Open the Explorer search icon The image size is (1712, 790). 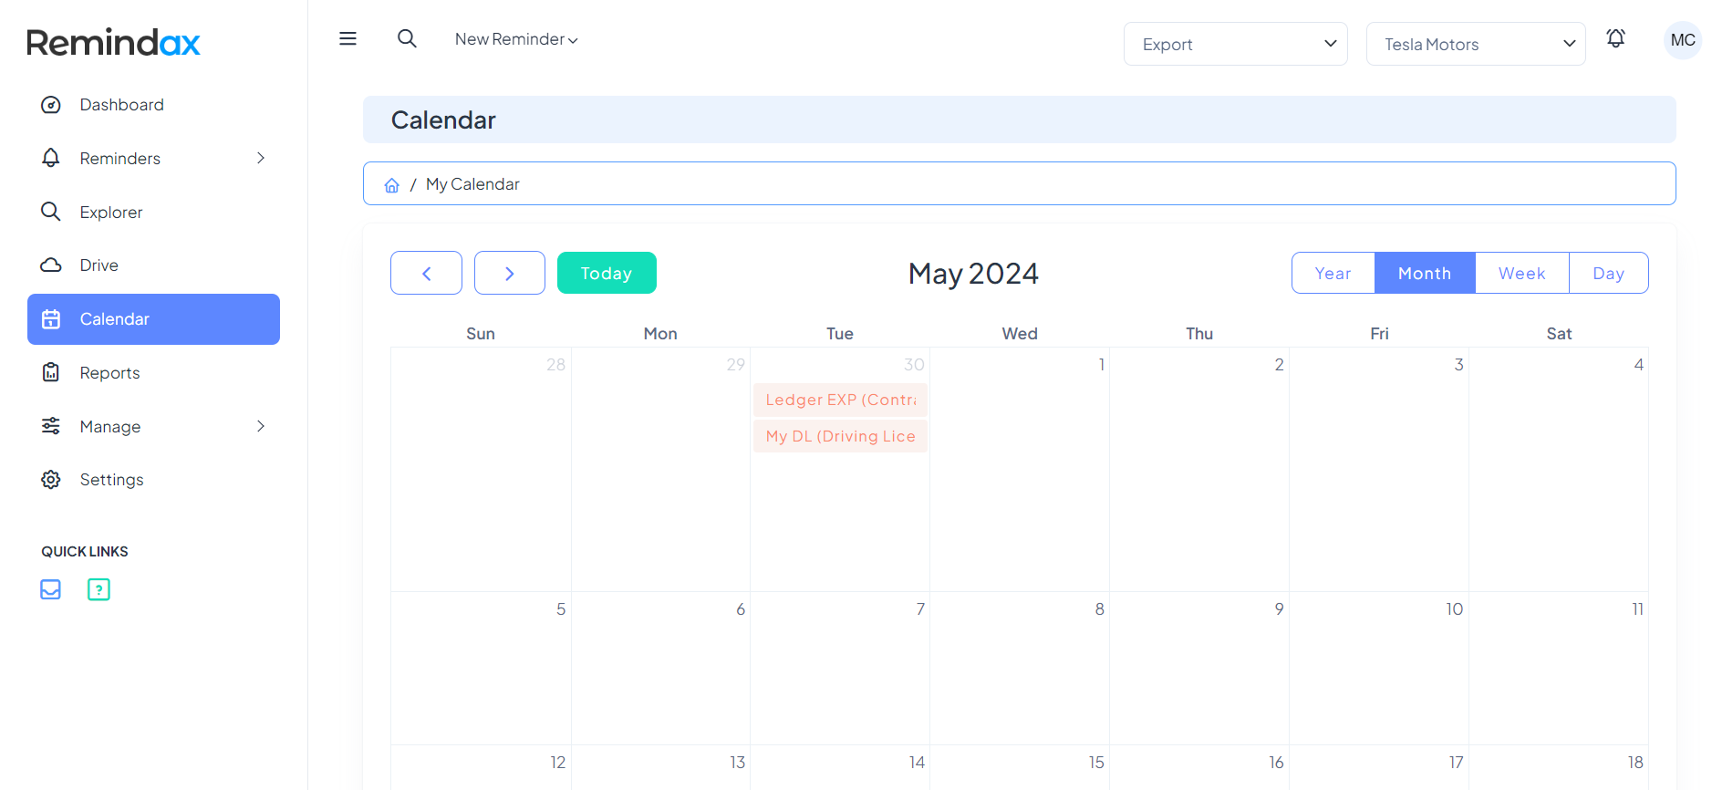point(51,212)
